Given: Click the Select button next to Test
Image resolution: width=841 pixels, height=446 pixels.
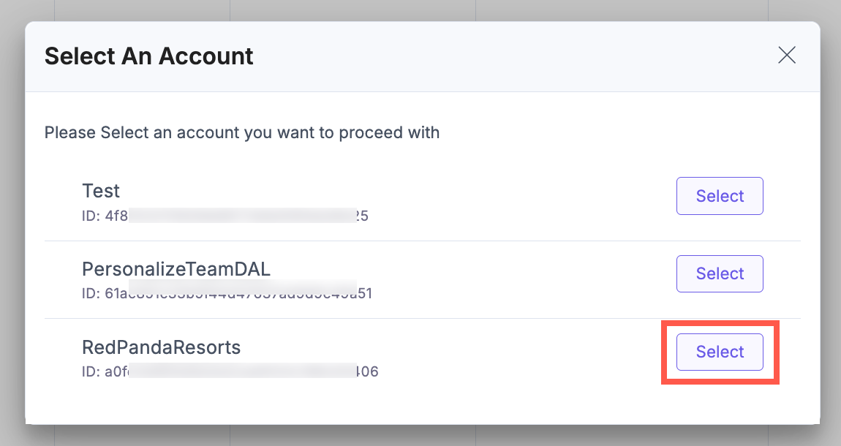Looking at the screenshot, I should tap(720, 196).
